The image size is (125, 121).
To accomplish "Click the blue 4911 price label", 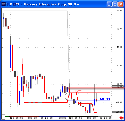I will 78,102.
